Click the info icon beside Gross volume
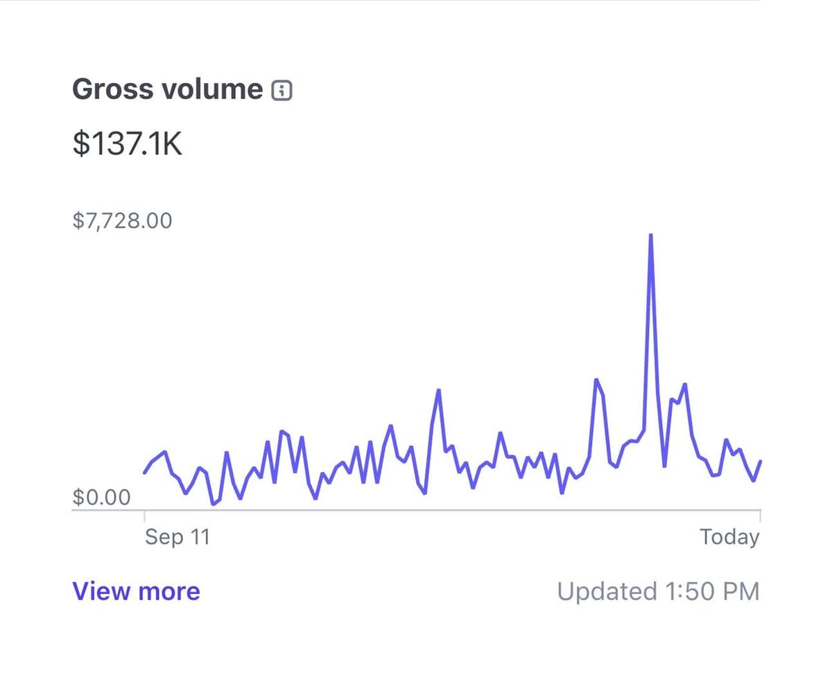 [281, 90]
